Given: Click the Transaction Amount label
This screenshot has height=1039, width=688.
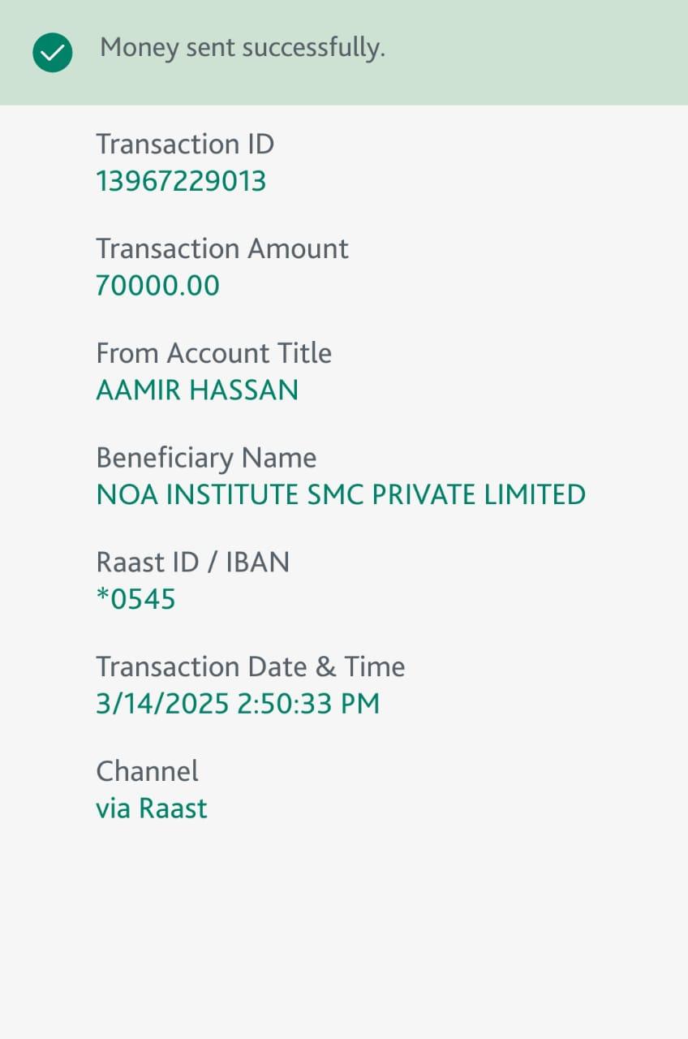Looking at the screenshot, I should click(x=221, y=248).
